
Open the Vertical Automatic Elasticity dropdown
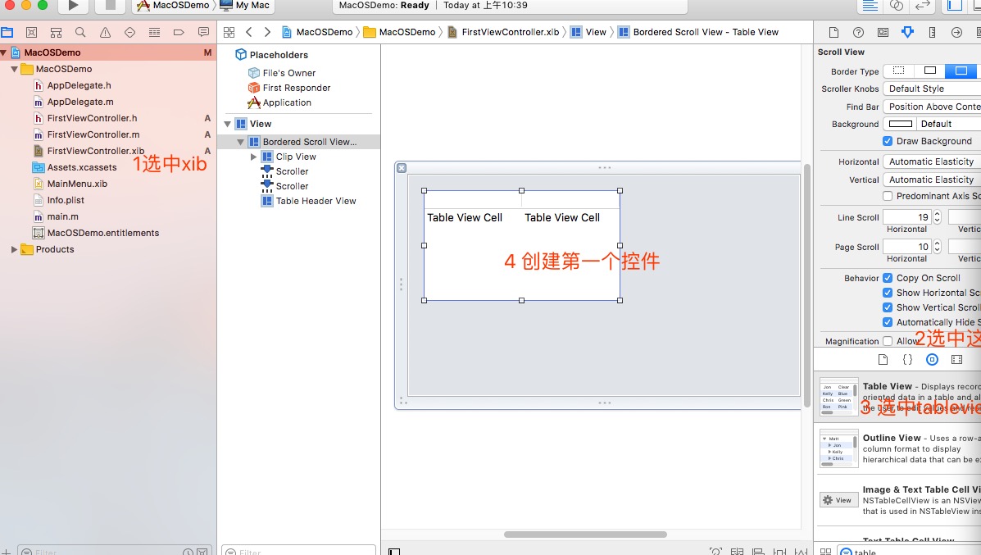pos(932,180)
